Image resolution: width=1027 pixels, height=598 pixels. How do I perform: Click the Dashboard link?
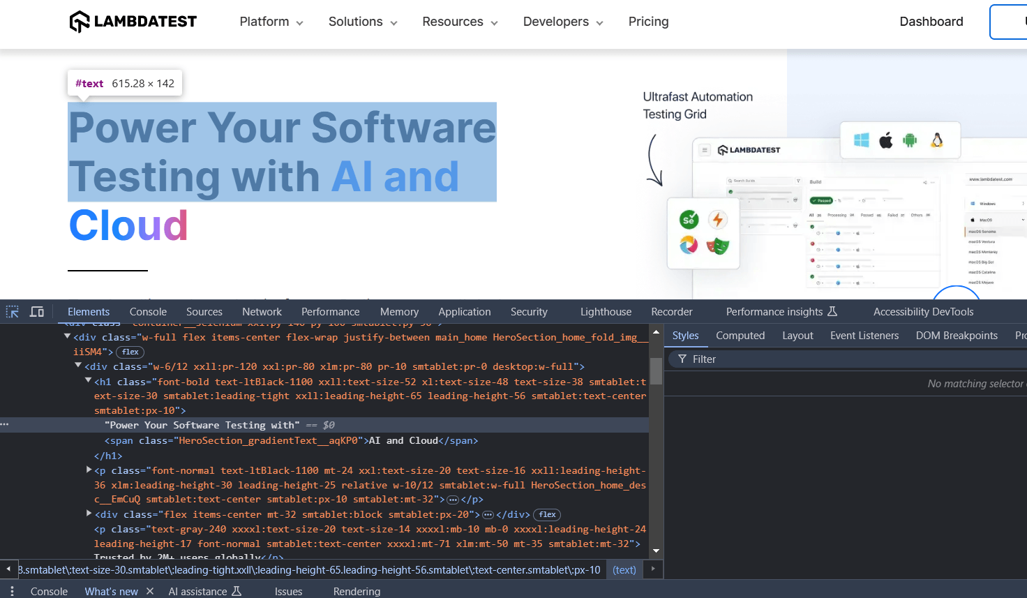(931, 22)
